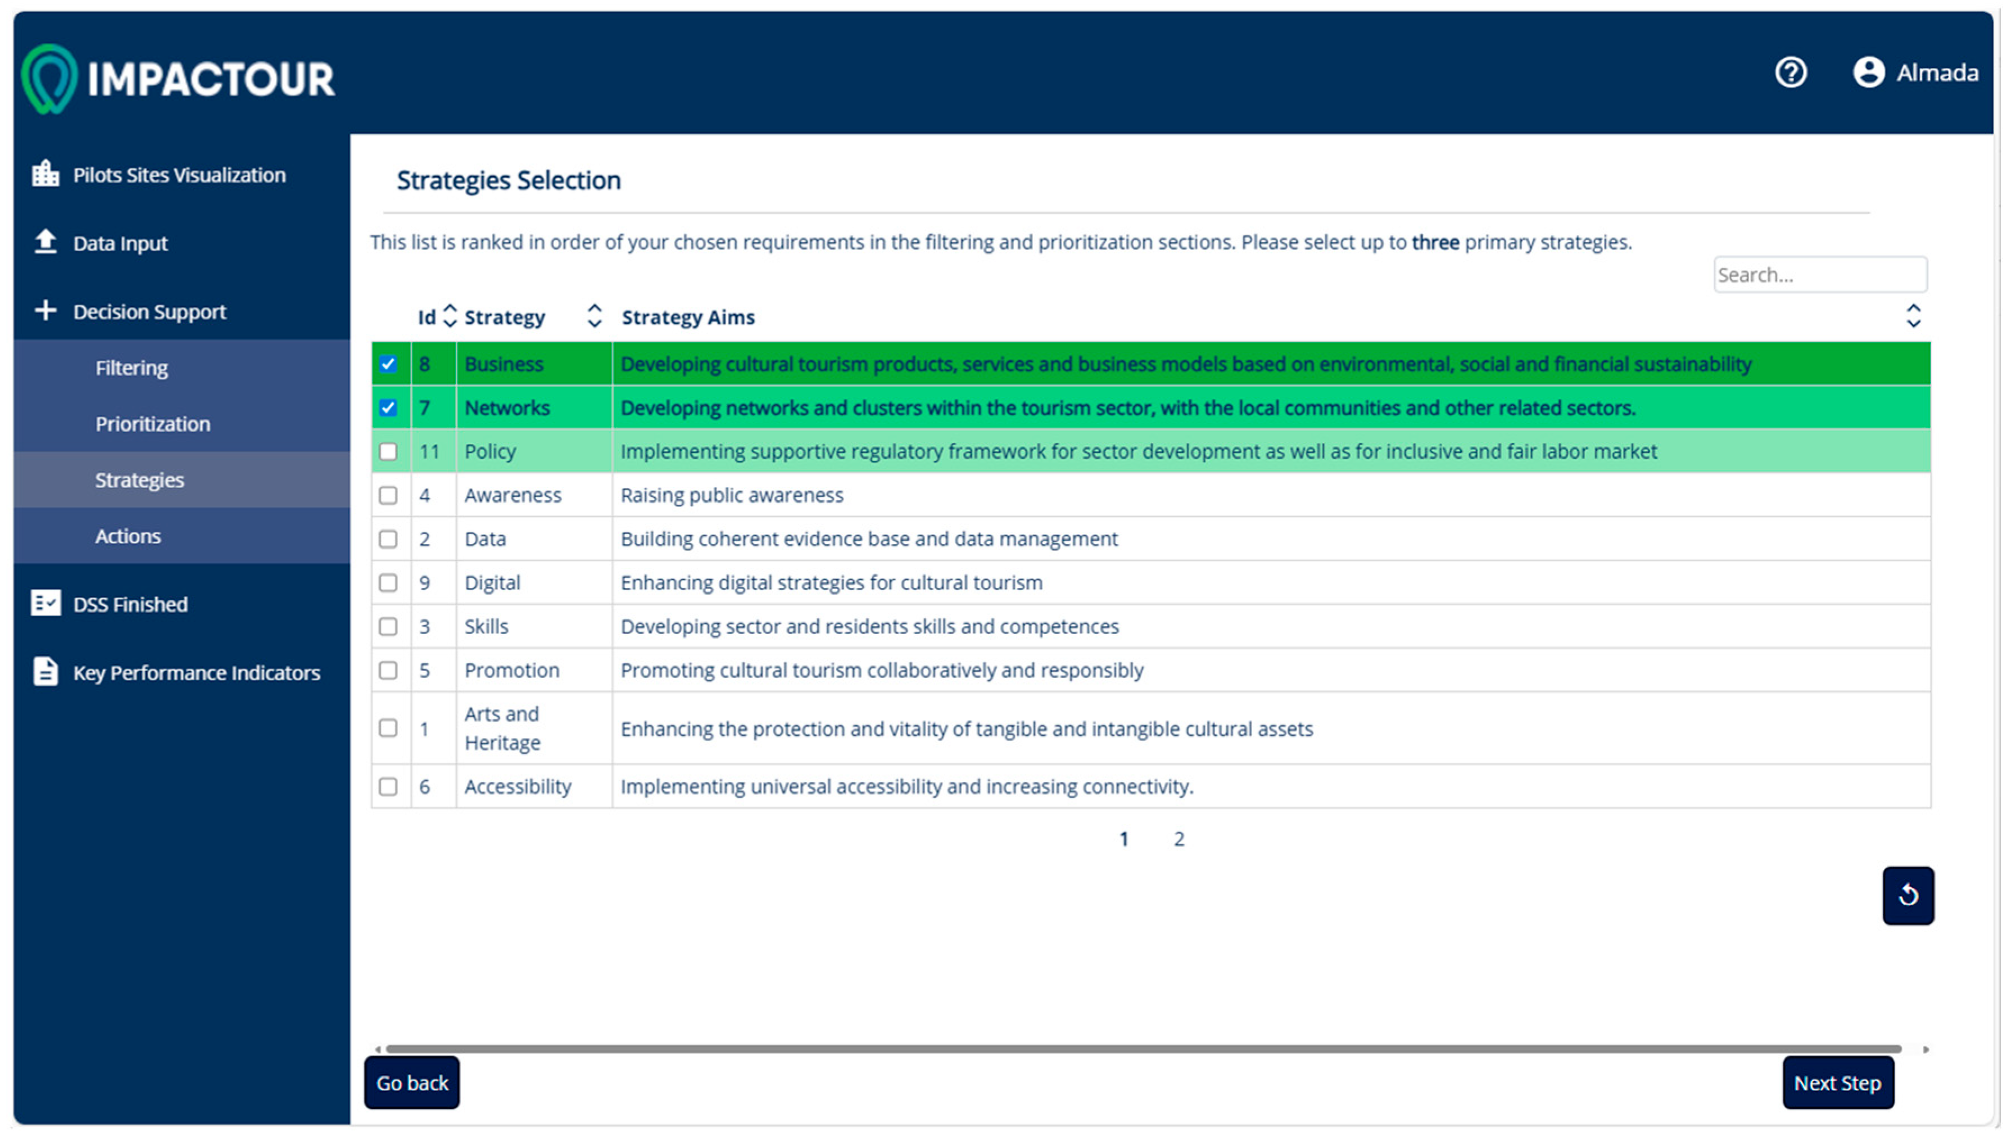Sort table by Id column arrows
Screen dimensions: 2016x1145
pos(450,316)
